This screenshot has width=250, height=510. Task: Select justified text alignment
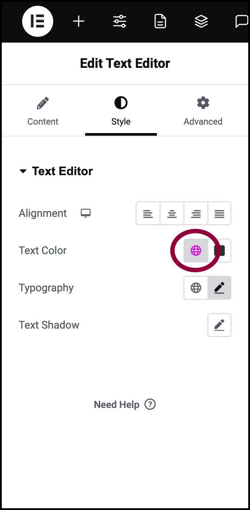pos(219,213)
